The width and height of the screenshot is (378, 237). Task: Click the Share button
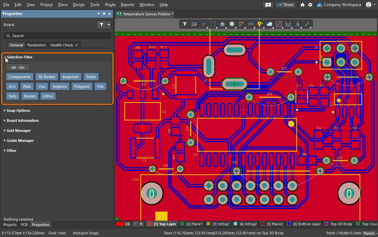point(286,5)
